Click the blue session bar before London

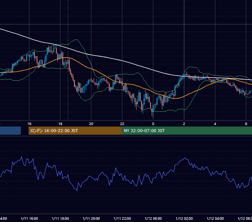[x=10, y=131]
